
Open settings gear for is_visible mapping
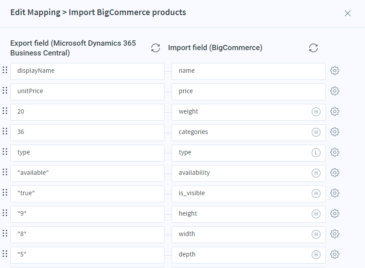335,193
